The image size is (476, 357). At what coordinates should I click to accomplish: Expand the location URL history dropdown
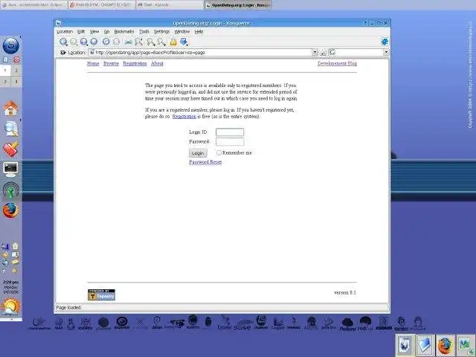click(x=315, y=52)
